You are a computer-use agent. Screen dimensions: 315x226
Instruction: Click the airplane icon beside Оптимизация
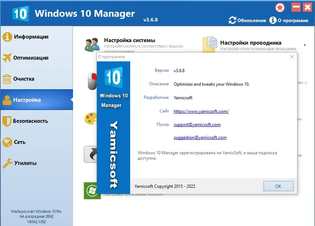coord(7,58)
